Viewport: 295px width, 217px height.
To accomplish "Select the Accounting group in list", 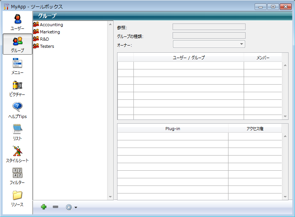I will [x=51, y=25].
